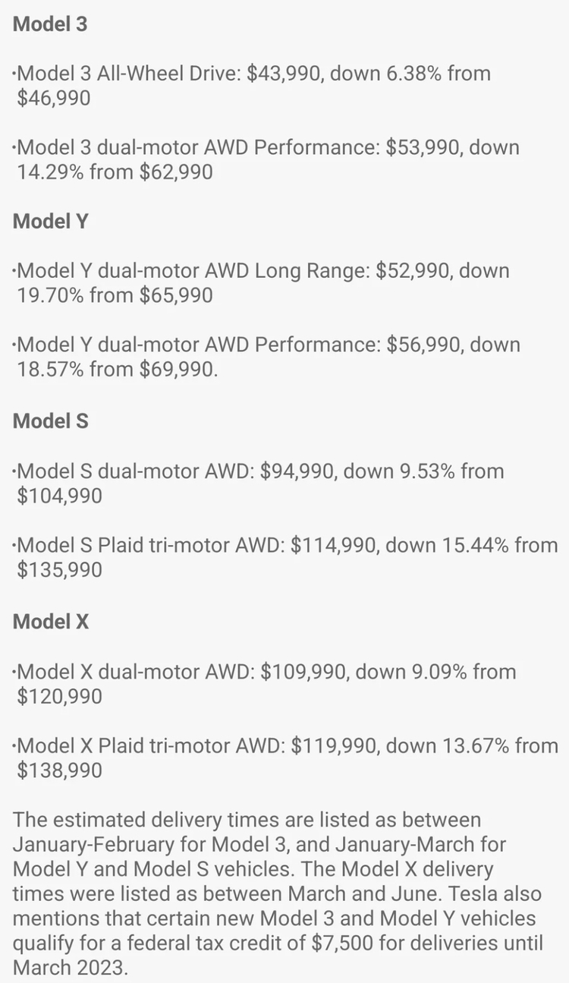Click the Model S dual-motor AWD entry

[x=259, y=484]
